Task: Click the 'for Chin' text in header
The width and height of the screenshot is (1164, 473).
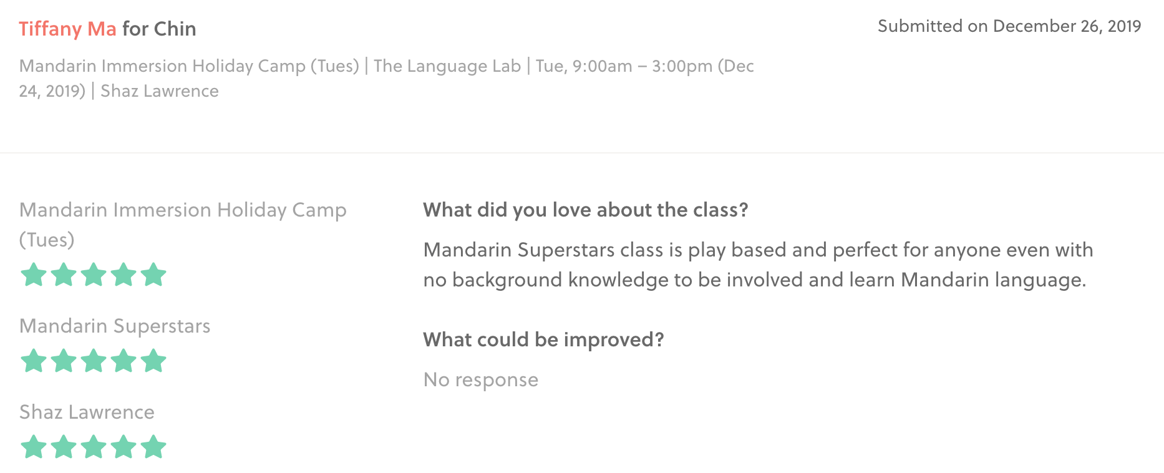Action: [x=159, y=29]
